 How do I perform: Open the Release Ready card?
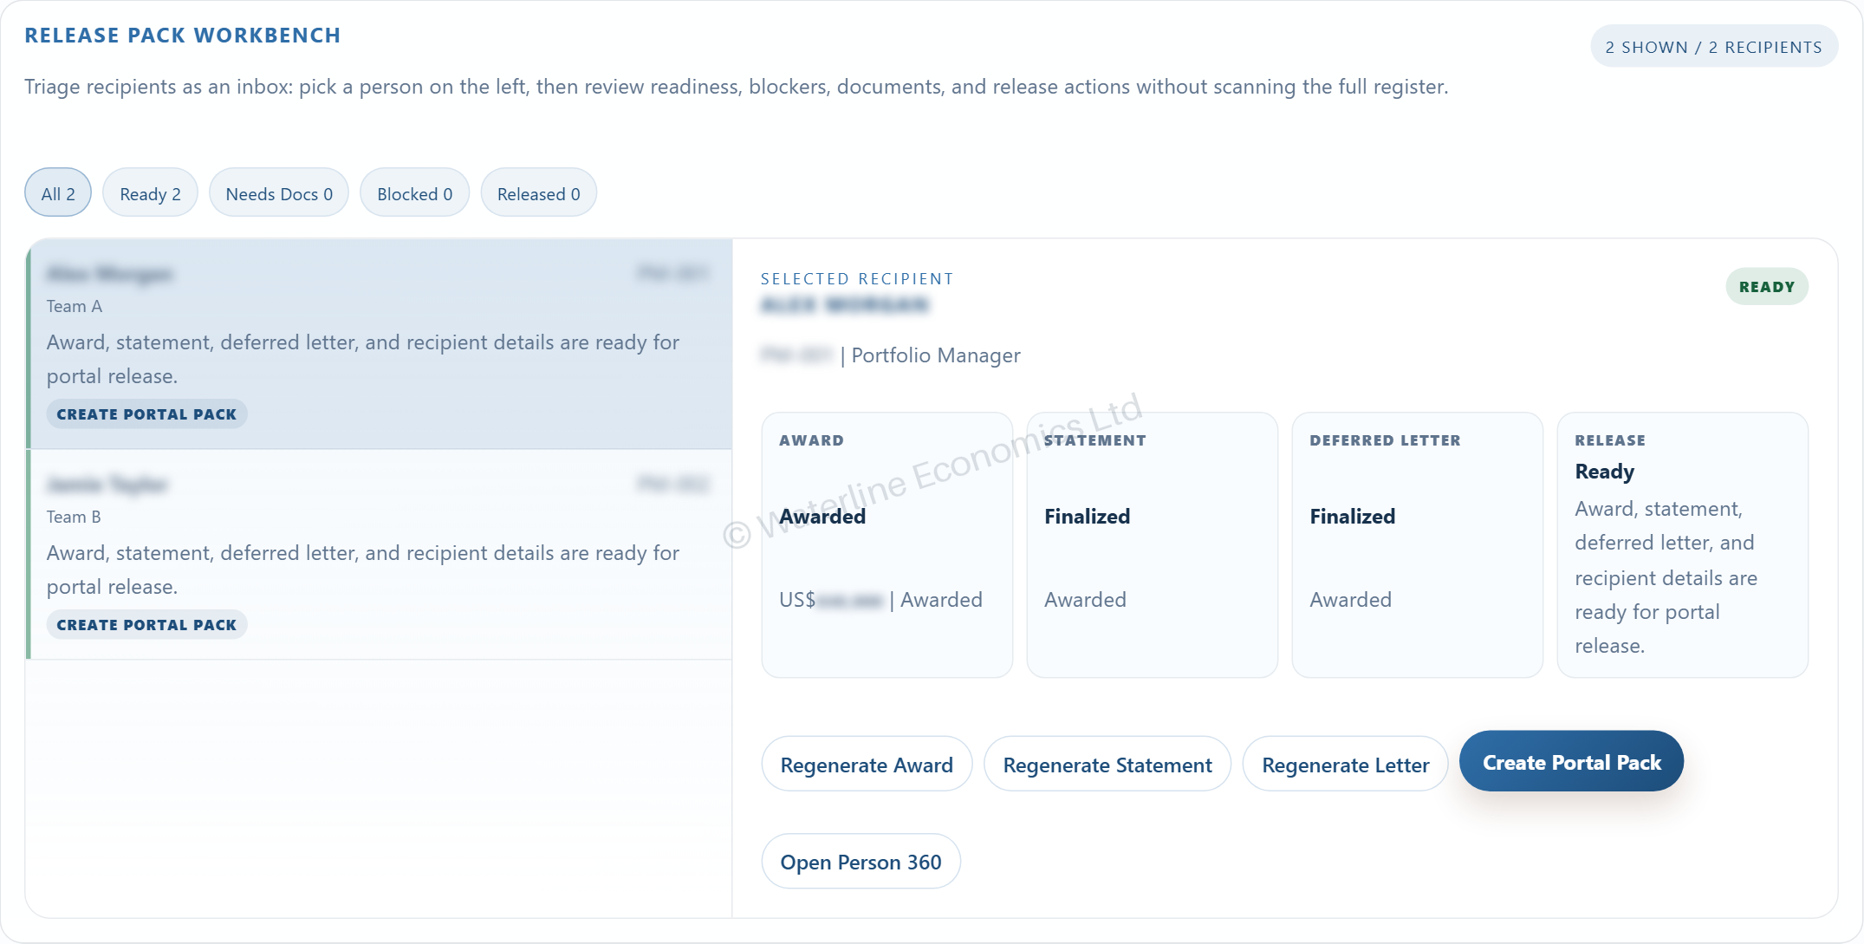click(x=1682, y=545)
